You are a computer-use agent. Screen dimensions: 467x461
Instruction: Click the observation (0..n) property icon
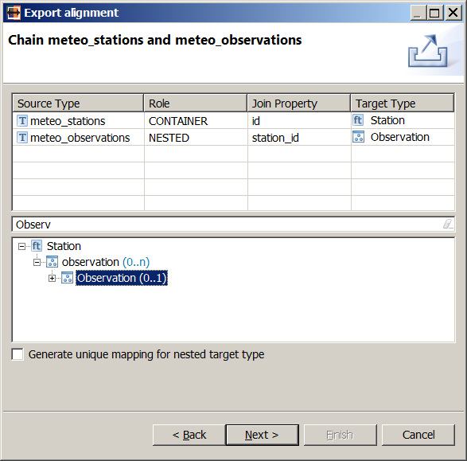pos(53,262)
